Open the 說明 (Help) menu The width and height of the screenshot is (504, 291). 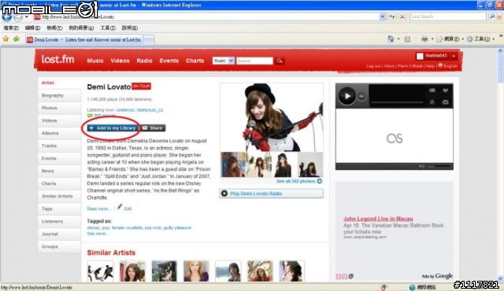tap(129, 28)
